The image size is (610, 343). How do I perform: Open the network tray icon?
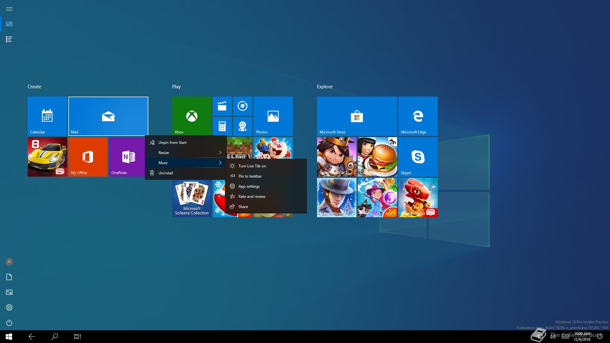click(x=540, y=337)
